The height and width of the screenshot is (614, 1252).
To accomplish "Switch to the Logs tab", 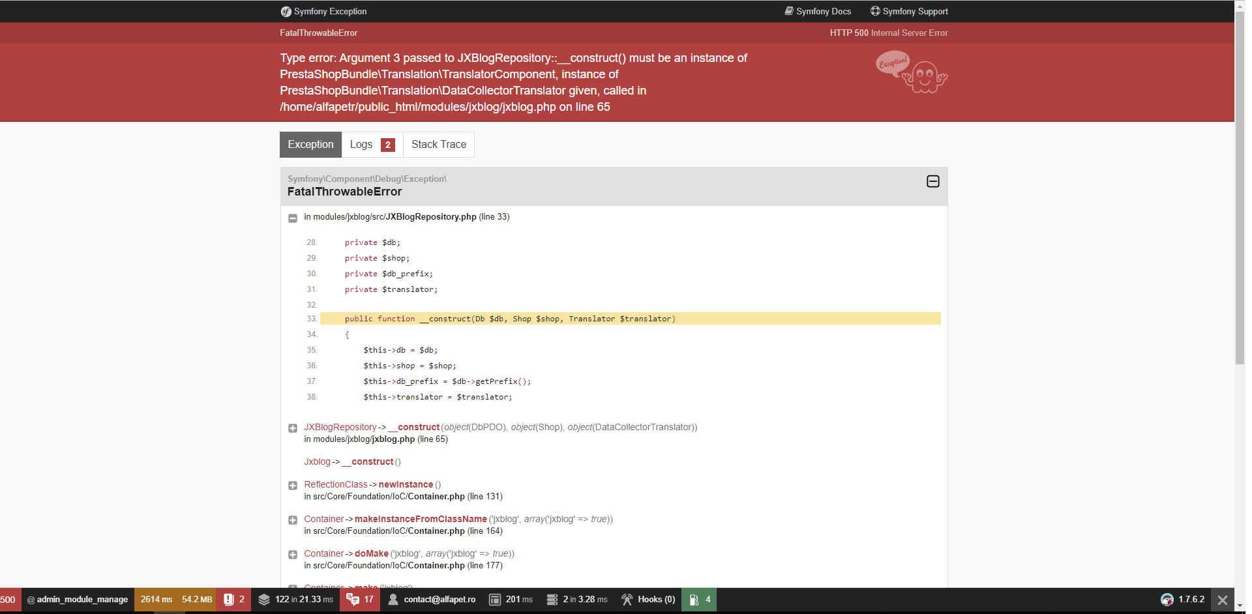I will 372,145.
